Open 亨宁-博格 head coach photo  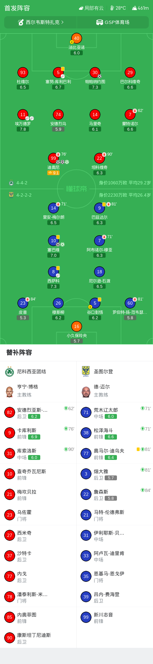[9, 391]
